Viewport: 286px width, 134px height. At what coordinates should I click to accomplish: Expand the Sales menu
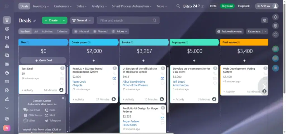[82, 6]
